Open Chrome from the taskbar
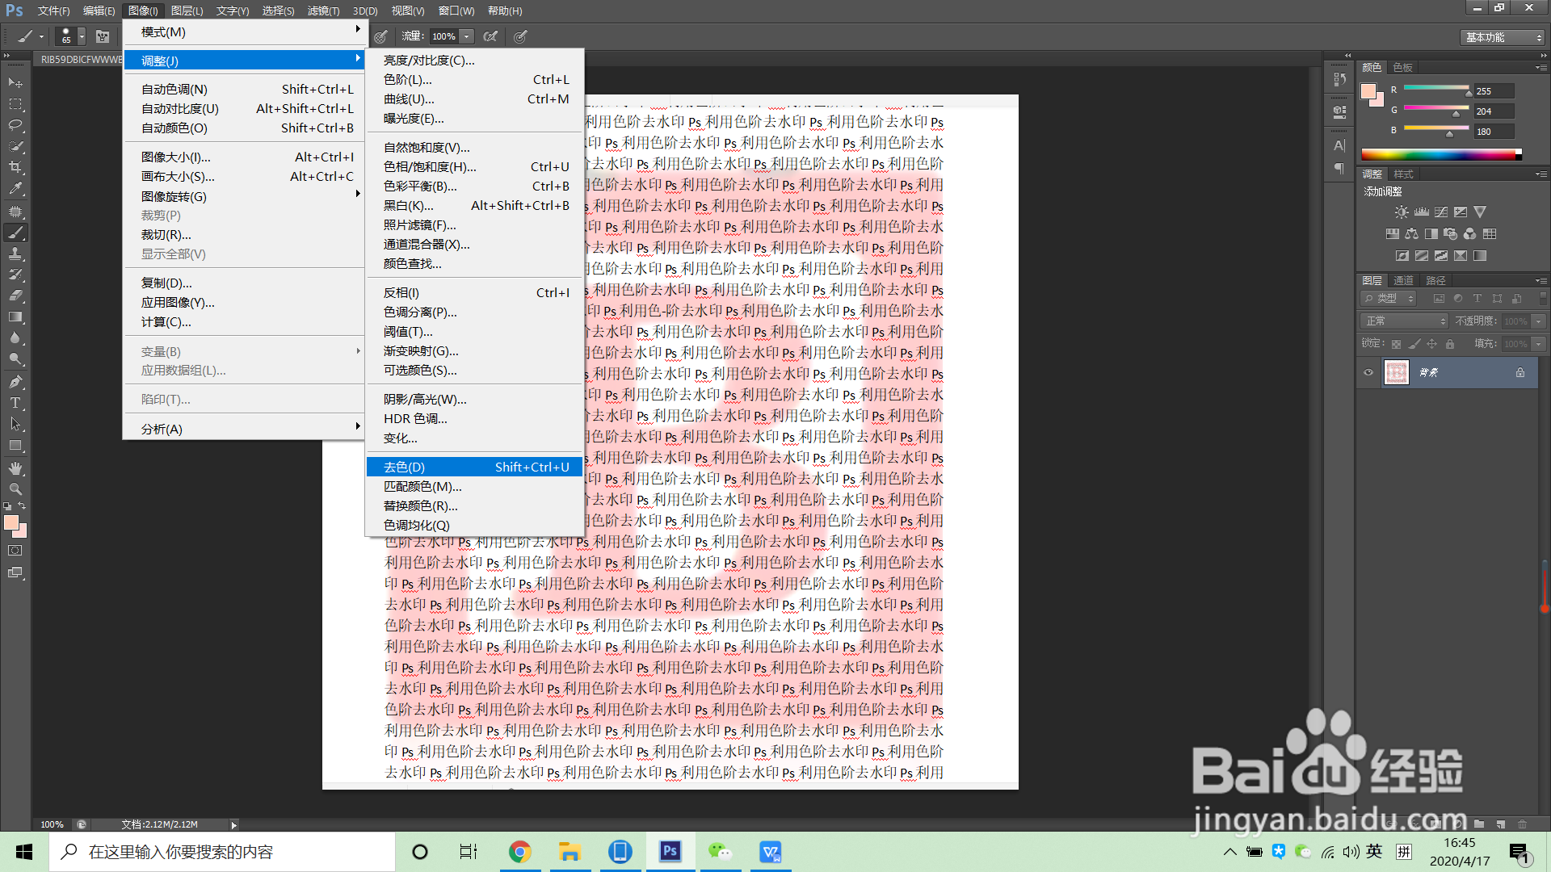 coord(519,852)
